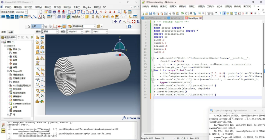Click the Cut scissors icon in Notepad++
Screen dimensions: 265x140
pos(170,13)
